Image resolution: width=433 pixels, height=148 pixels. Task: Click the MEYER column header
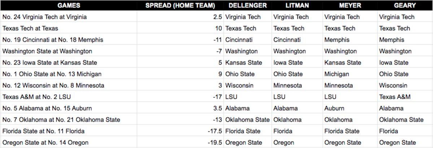pyautogui.click(x=350, y=5)
